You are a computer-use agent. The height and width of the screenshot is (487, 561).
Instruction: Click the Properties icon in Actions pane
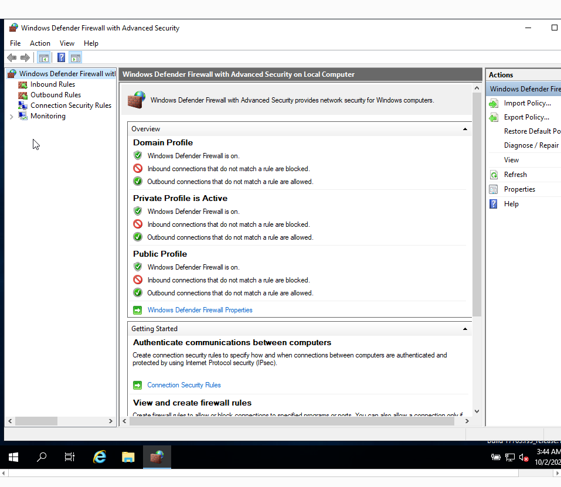point(494,189)
